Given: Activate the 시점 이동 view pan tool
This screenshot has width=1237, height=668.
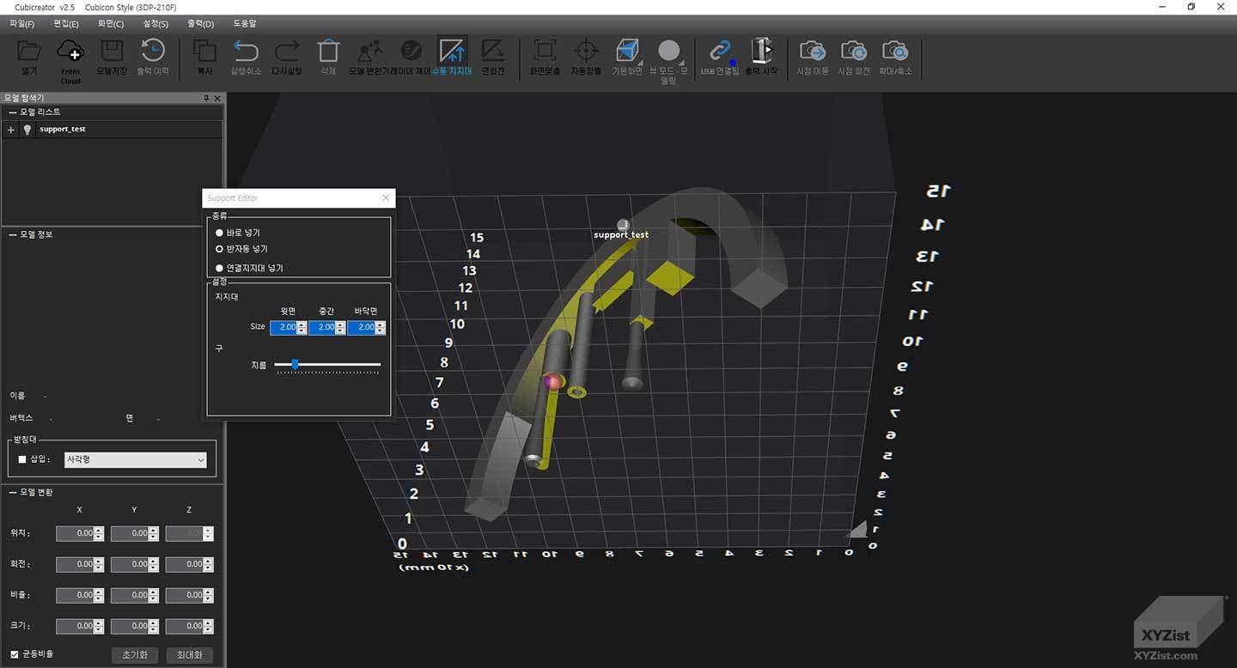Looking at the screenshot, I should tap(813, 58).
